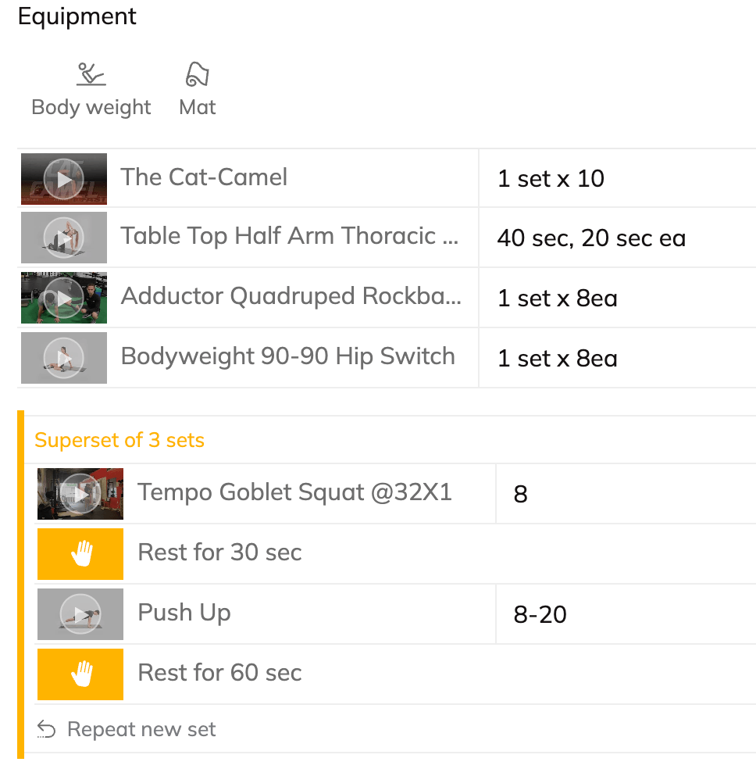Open The Cat-Camel exercise name

tap(204, 177)
